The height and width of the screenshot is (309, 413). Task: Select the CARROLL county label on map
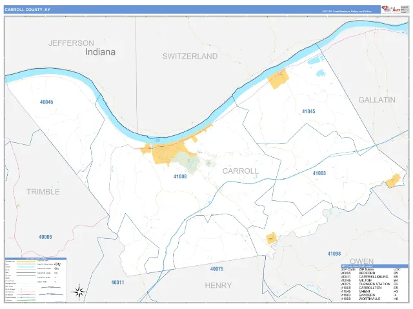(241, 171)
